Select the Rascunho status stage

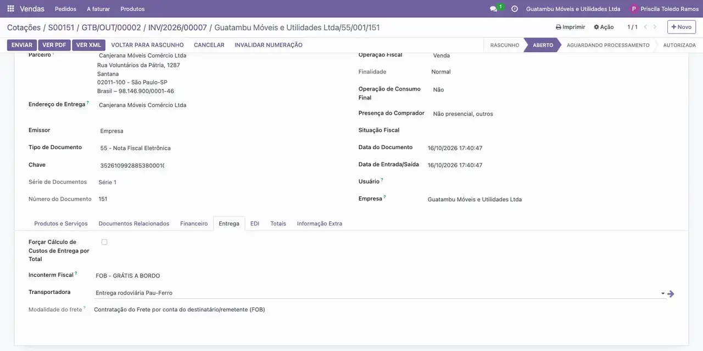[505, 45]
